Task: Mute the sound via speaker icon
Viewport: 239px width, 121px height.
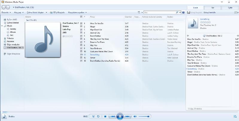Action: coord(135,117)
